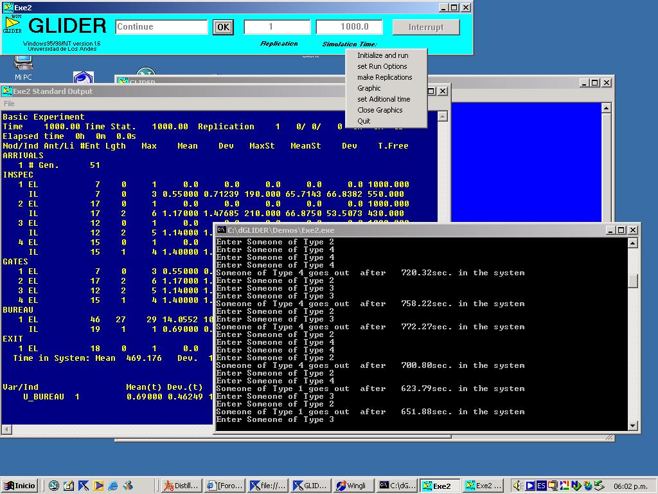Open the MSN butterfly quick launch icon
The width and height of the screenshot is (658, 494).
[128, 486]
